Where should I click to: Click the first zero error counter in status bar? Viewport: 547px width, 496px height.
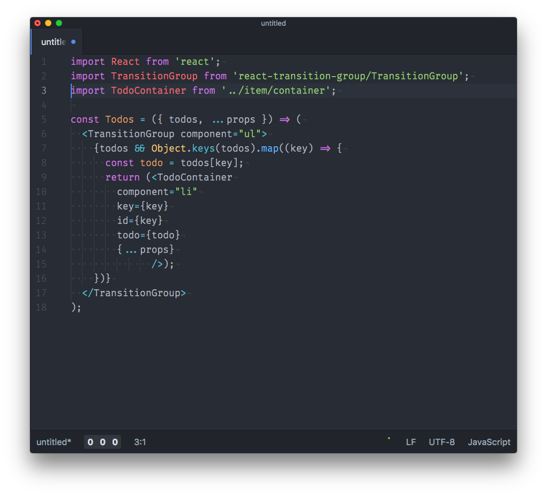click(90, 442)
